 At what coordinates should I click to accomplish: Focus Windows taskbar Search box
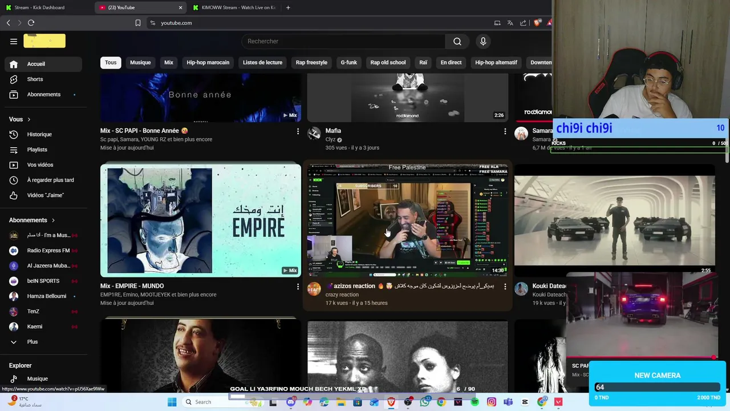click(224, 402)
